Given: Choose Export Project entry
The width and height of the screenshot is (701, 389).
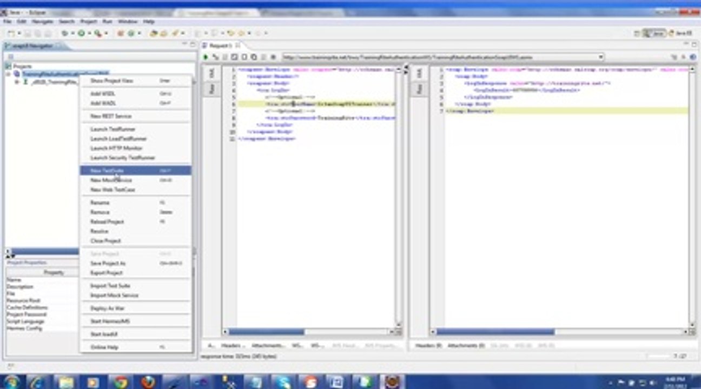Looking at the screenshot, I should [135, 273].
